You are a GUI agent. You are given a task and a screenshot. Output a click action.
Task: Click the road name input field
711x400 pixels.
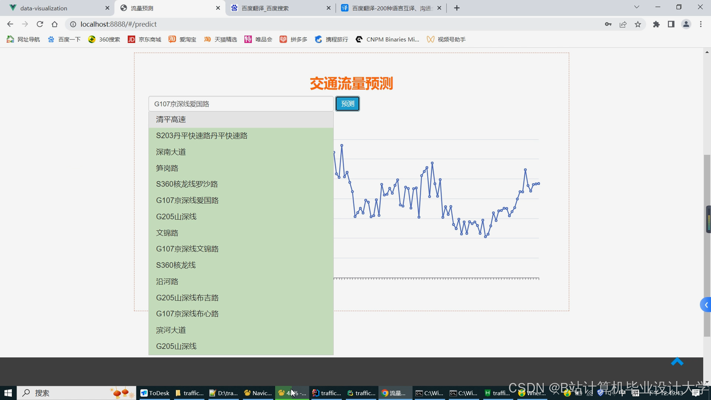pos(241,104)
